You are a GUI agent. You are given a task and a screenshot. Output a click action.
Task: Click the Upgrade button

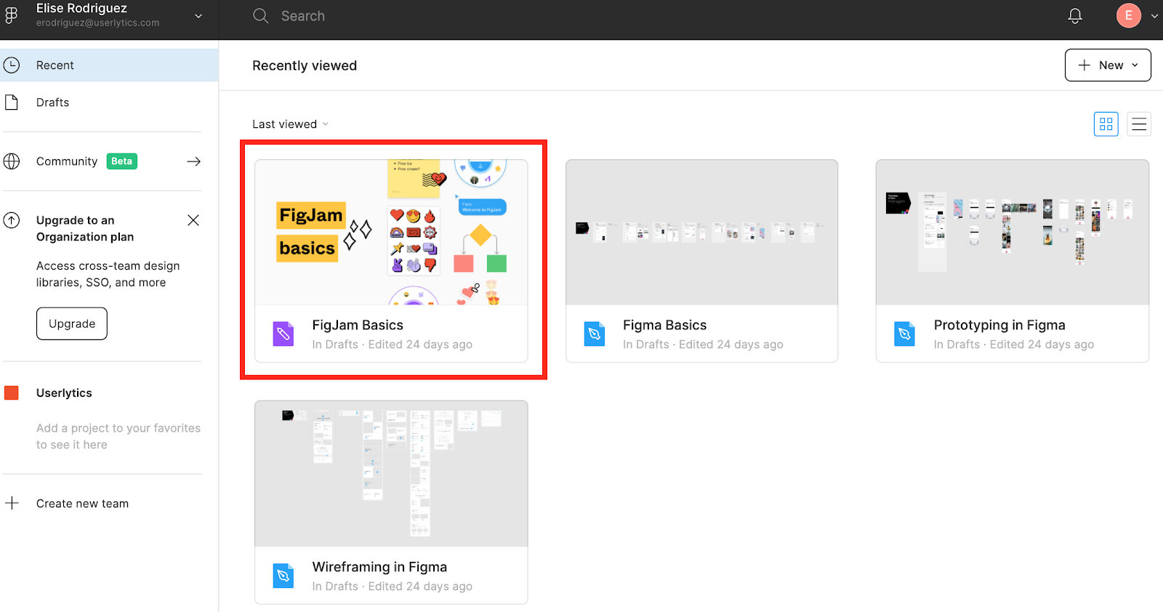tap(72, 323)
